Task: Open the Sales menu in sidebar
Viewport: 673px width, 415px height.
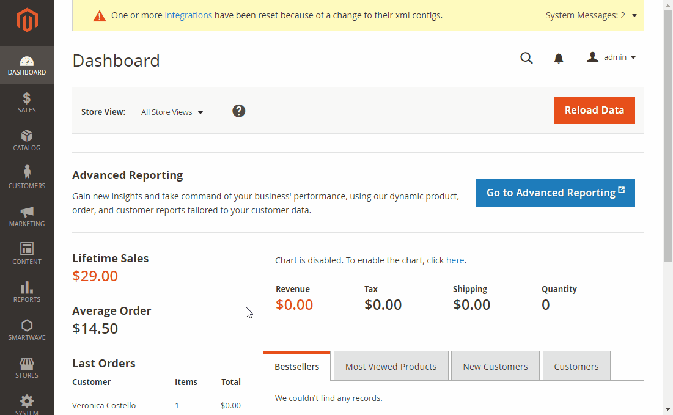Action: 27,102
